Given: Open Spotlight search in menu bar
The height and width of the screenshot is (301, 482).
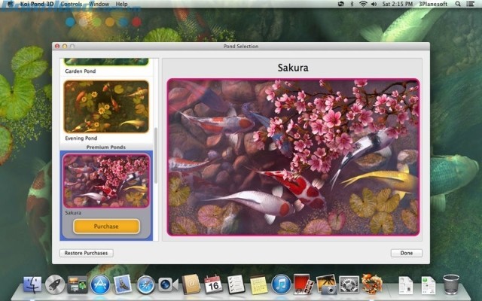Looking at the screenshot, I should click(x=458, y=4).
